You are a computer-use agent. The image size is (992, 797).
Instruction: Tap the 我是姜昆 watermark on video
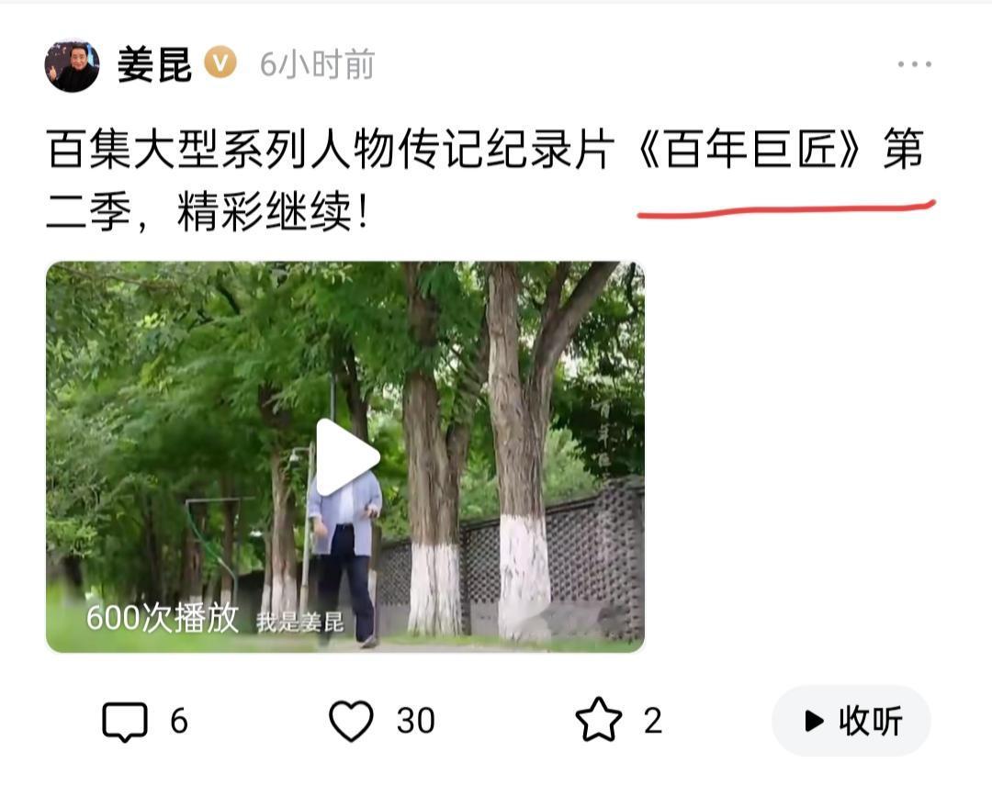(299, 623)
